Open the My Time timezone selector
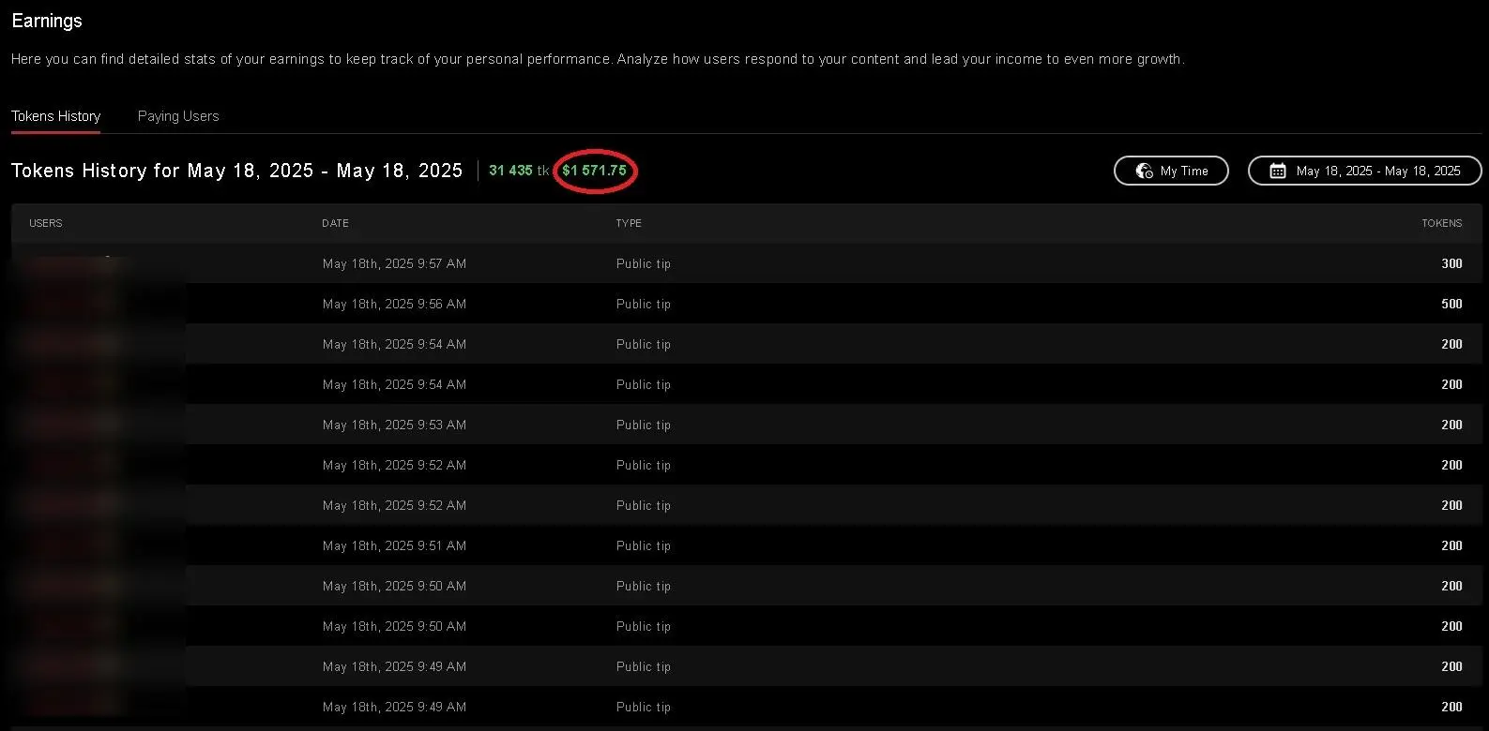This screenshot has width=1489, height=731. point(1171,171)
